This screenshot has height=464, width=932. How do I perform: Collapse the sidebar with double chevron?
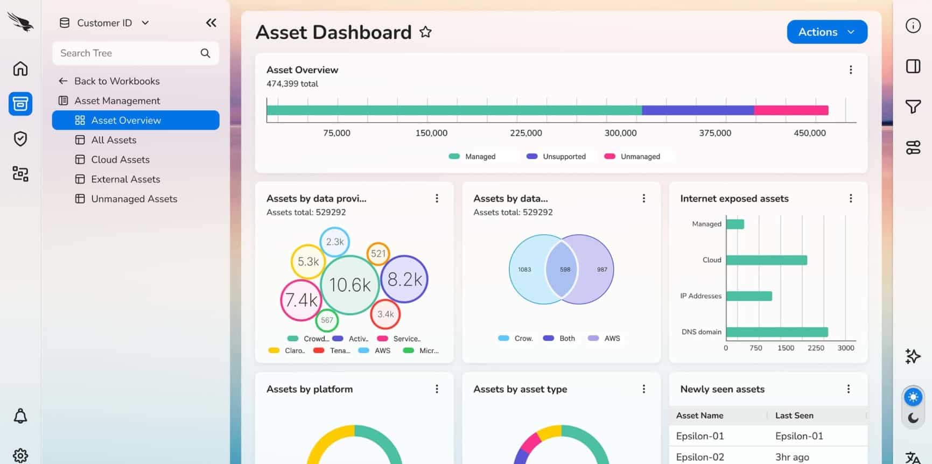pyautogui.click(x=211, y=23)
